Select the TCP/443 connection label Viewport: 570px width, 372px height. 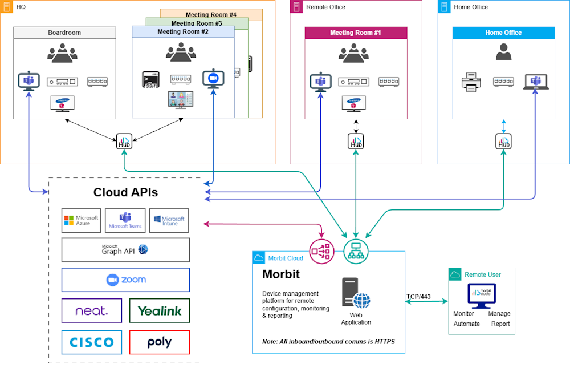pos(418,297)
